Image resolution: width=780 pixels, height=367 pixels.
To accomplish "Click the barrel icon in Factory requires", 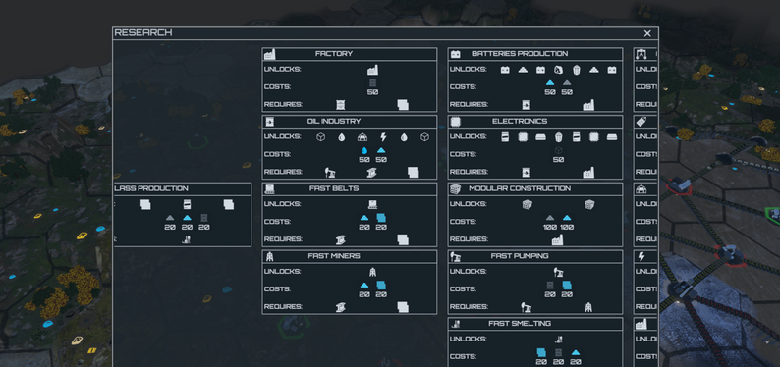I will click(x=341, y=105).
